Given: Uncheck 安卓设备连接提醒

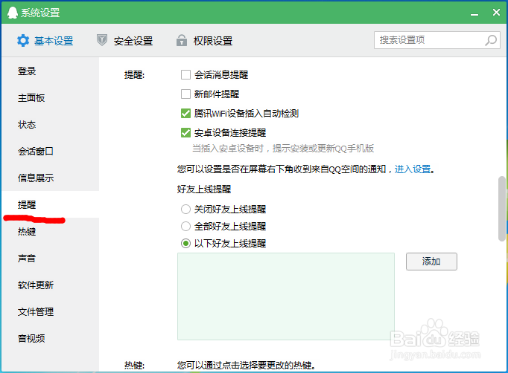Looking at the screenshot, I should [x=185, y=132].
